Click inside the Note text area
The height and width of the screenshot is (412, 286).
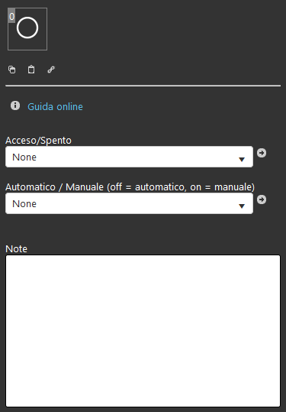(x=143, y=331)
